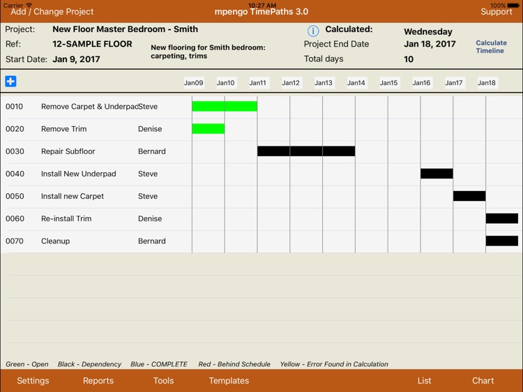Switch to Chart view

(483, 381)
